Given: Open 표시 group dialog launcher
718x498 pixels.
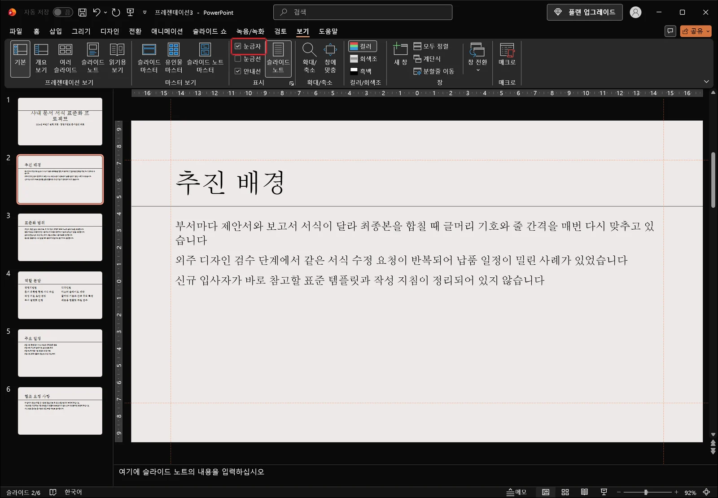Looking at the screenshot, I should click(x=292, y=83).
